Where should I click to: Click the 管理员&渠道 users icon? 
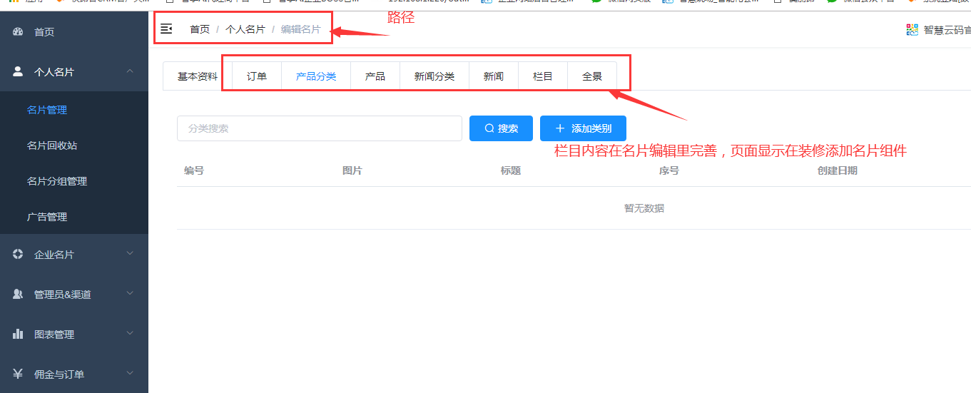(18, 294)
